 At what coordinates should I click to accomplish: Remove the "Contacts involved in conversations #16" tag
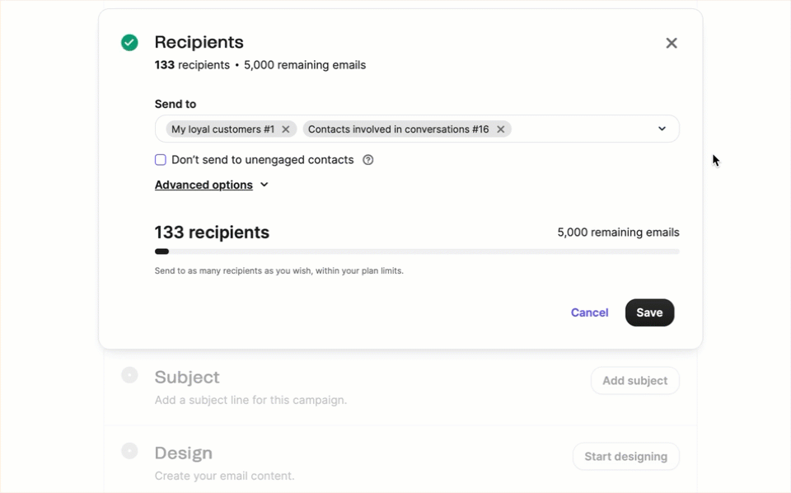(500, 129)
